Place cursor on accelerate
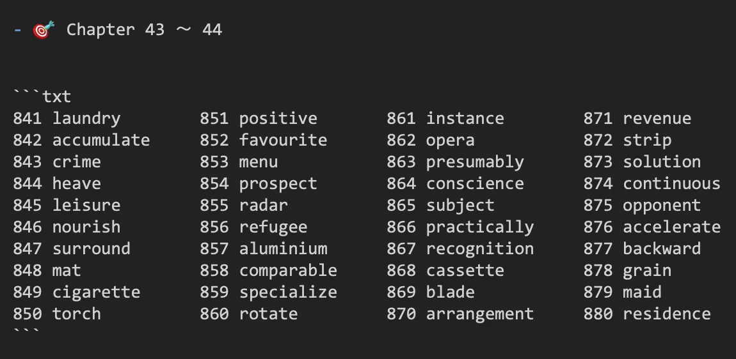Viewport: 736px width, 359px height. [671, 227]
